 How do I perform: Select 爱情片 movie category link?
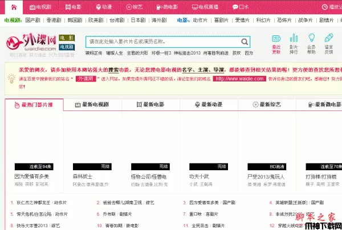242,20
